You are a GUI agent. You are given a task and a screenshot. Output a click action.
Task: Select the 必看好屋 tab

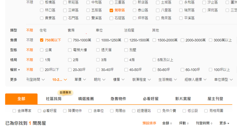click(x=151, y=99)
